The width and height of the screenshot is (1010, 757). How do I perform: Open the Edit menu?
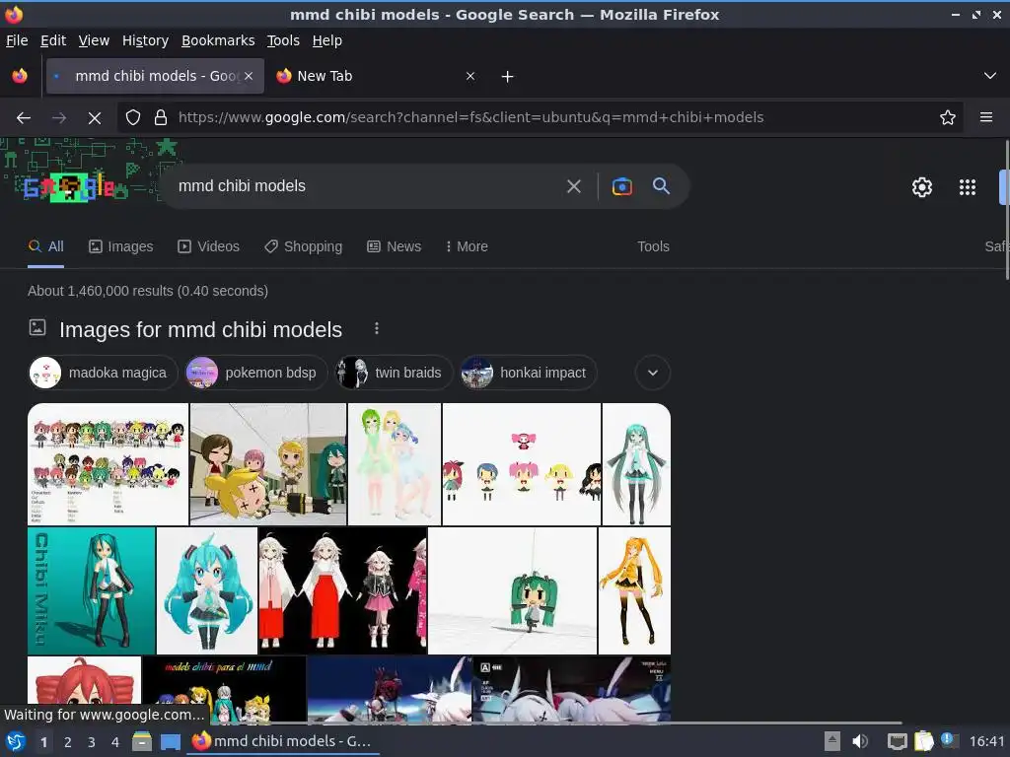pos(53,40)
